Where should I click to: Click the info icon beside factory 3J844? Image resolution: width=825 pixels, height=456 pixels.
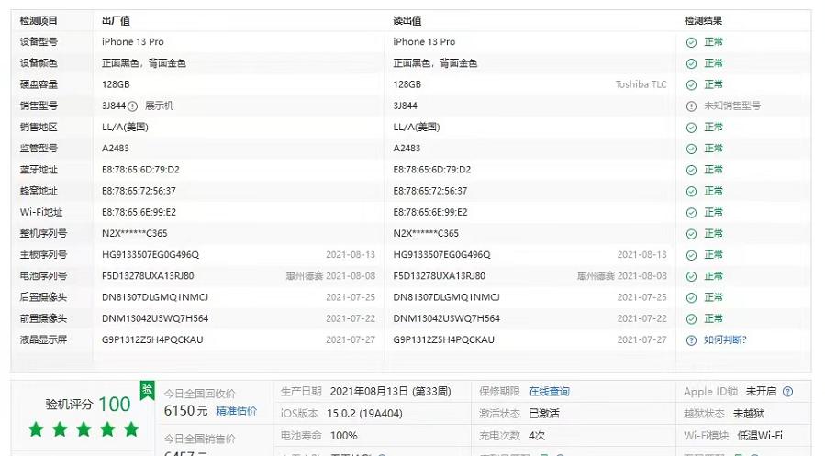tap(132, 106)
